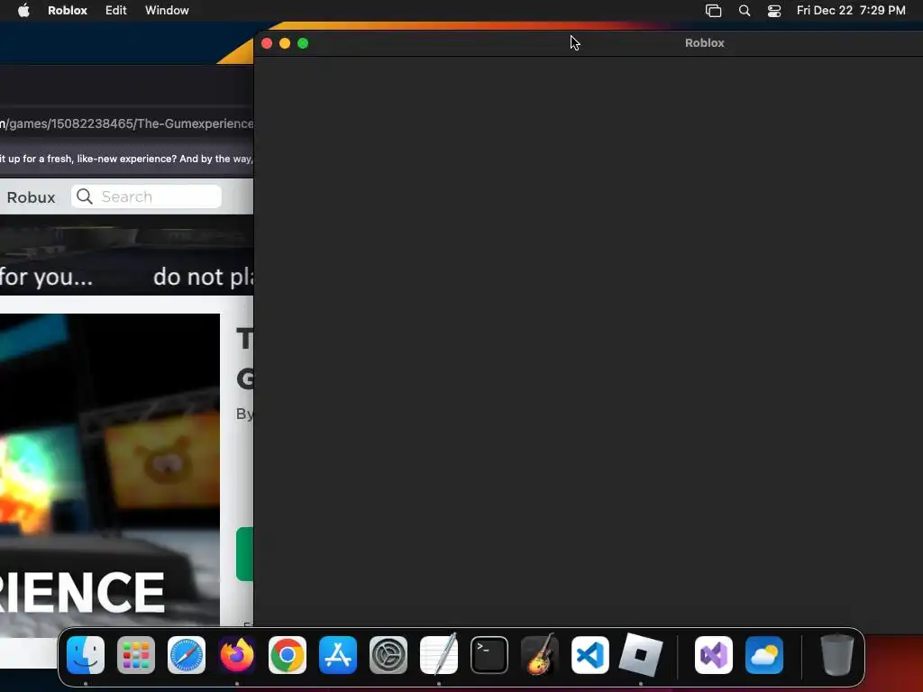Launch GarageBand from the dock
The width and height of the screenshot is (923, 692).
(540, 654)
